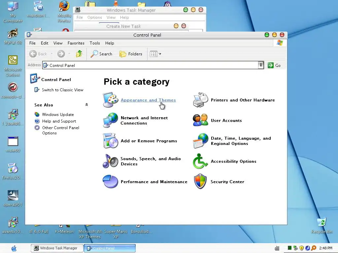Viewport: 338px width, 253px height.
Task: Click the Forward arrow toolbar button
Action: coord(61,54)
